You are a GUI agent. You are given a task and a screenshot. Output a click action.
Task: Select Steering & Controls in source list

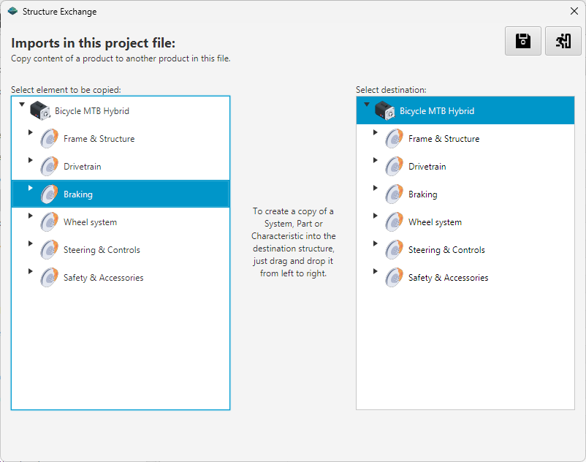tap(102, 250)
